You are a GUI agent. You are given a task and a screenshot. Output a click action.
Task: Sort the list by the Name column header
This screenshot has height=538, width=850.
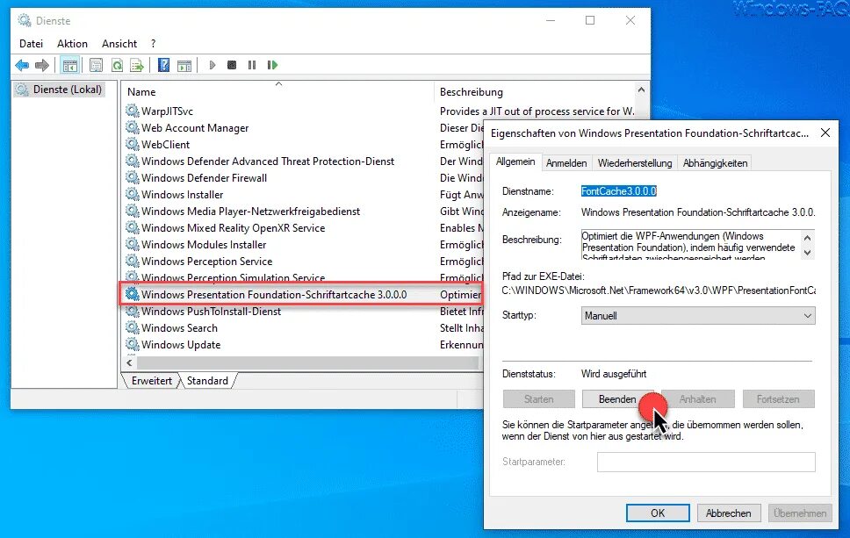[278, 92]
